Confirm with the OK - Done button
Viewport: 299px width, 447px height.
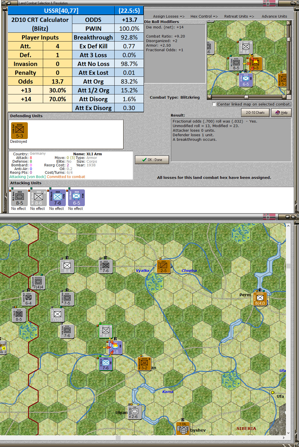152,160
